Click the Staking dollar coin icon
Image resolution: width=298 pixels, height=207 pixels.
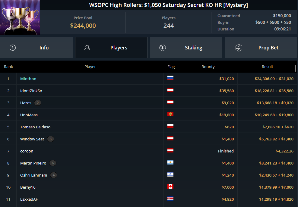(x=162, y=47)
